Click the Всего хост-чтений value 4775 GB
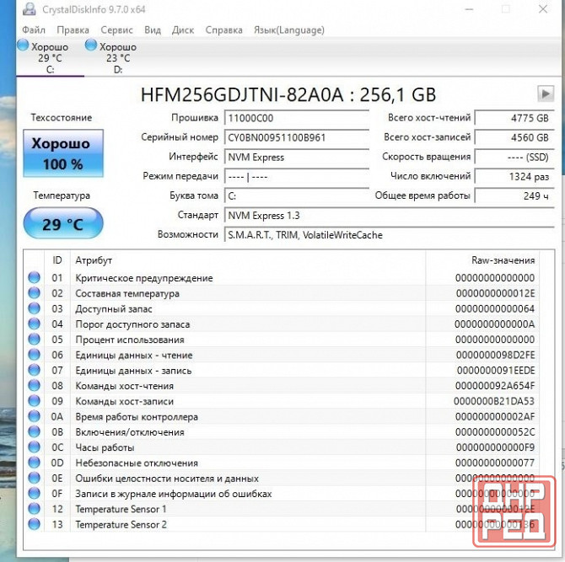565x562 pixels. pyautogui.click(x=514, y=118)
